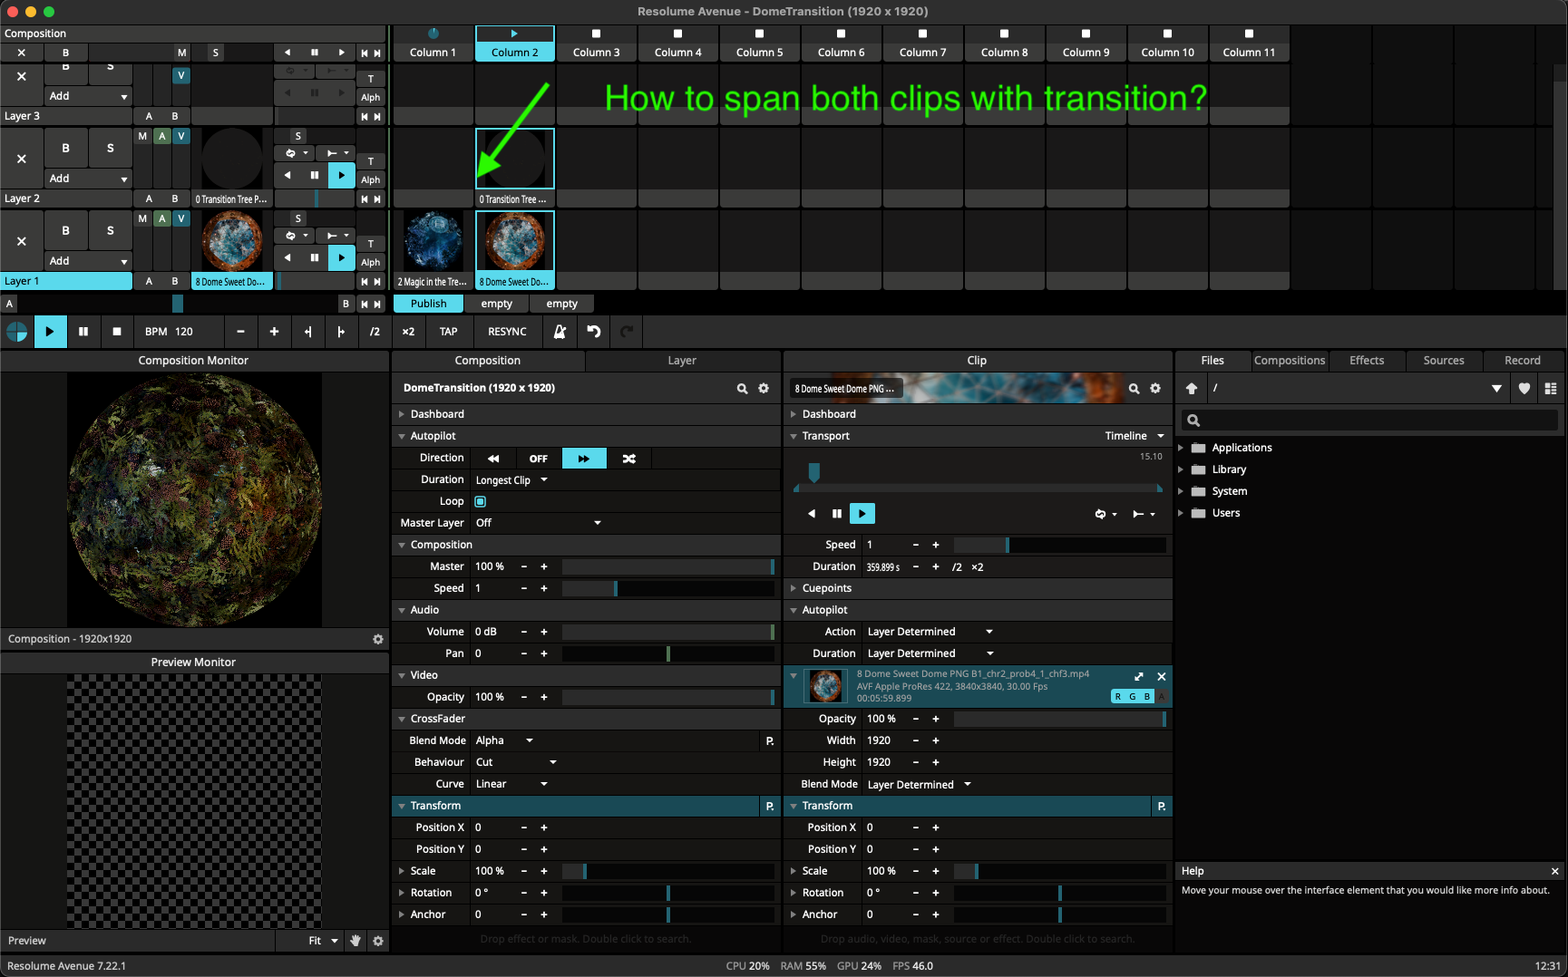Open the Autopilot Duration Longest Clip dropdown
This screenshot has width=1568, height=977.
512,480
